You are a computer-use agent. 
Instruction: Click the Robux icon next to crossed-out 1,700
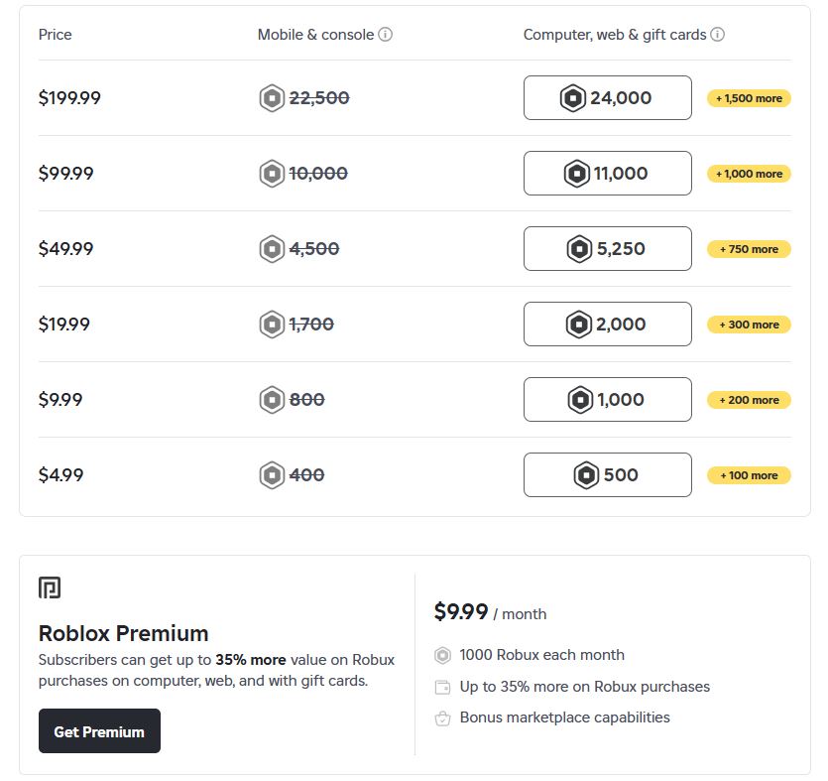271,324
